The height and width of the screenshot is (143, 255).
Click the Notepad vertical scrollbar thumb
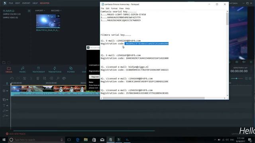tap(227, 19)
